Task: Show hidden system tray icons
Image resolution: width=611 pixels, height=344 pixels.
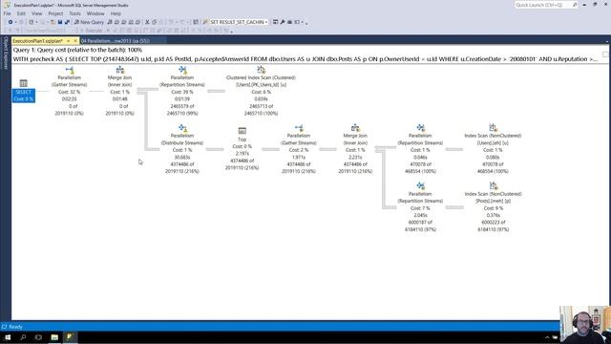Action: tap(547, 337)
